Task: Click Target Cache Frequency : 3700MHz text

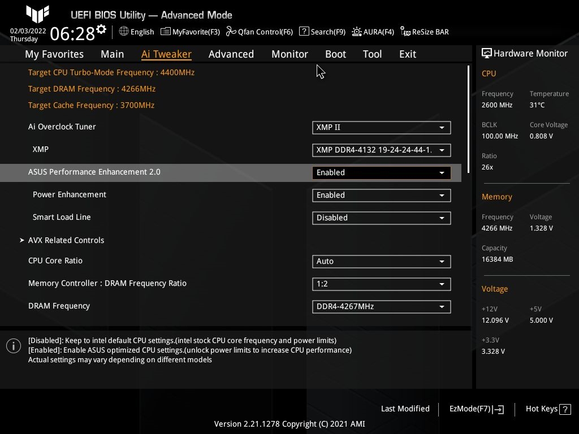Action: coord(91,105)
